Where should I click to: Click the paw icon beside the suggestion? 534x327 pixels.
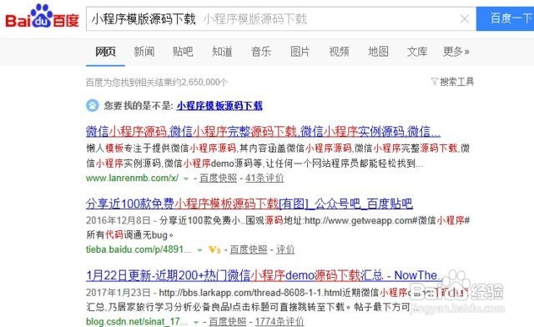93,106
